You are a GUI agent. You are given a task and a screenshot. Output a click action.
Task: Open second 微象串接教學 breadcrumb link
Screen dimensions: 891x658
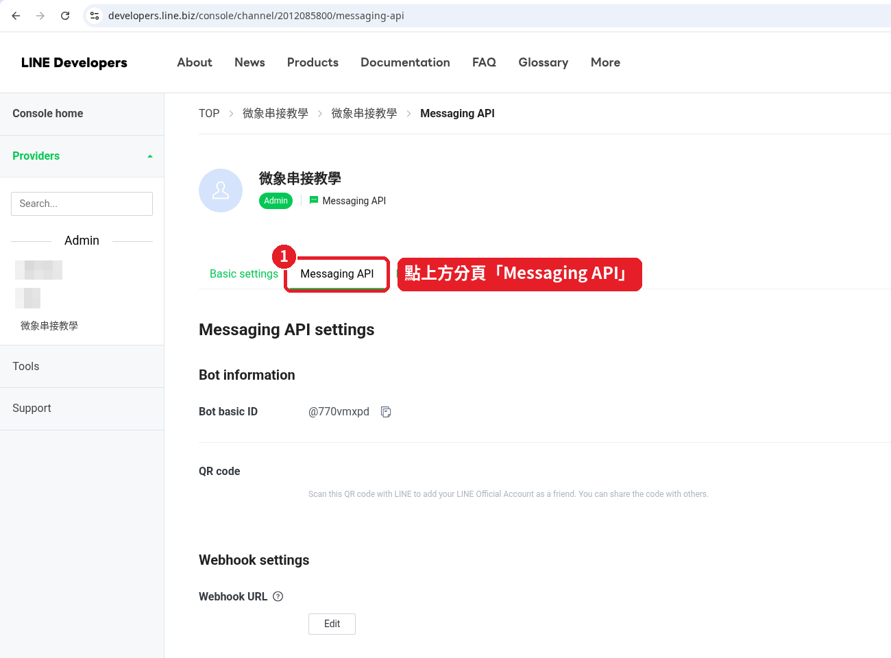(364, 114)
